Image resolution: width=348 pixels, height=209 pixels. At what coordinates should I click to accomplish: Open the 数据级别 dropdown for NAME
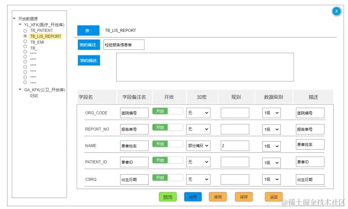point(271,146)
